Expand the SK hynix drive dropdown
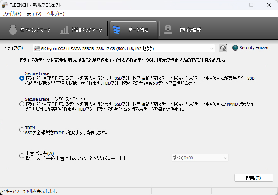 [212, 48]
